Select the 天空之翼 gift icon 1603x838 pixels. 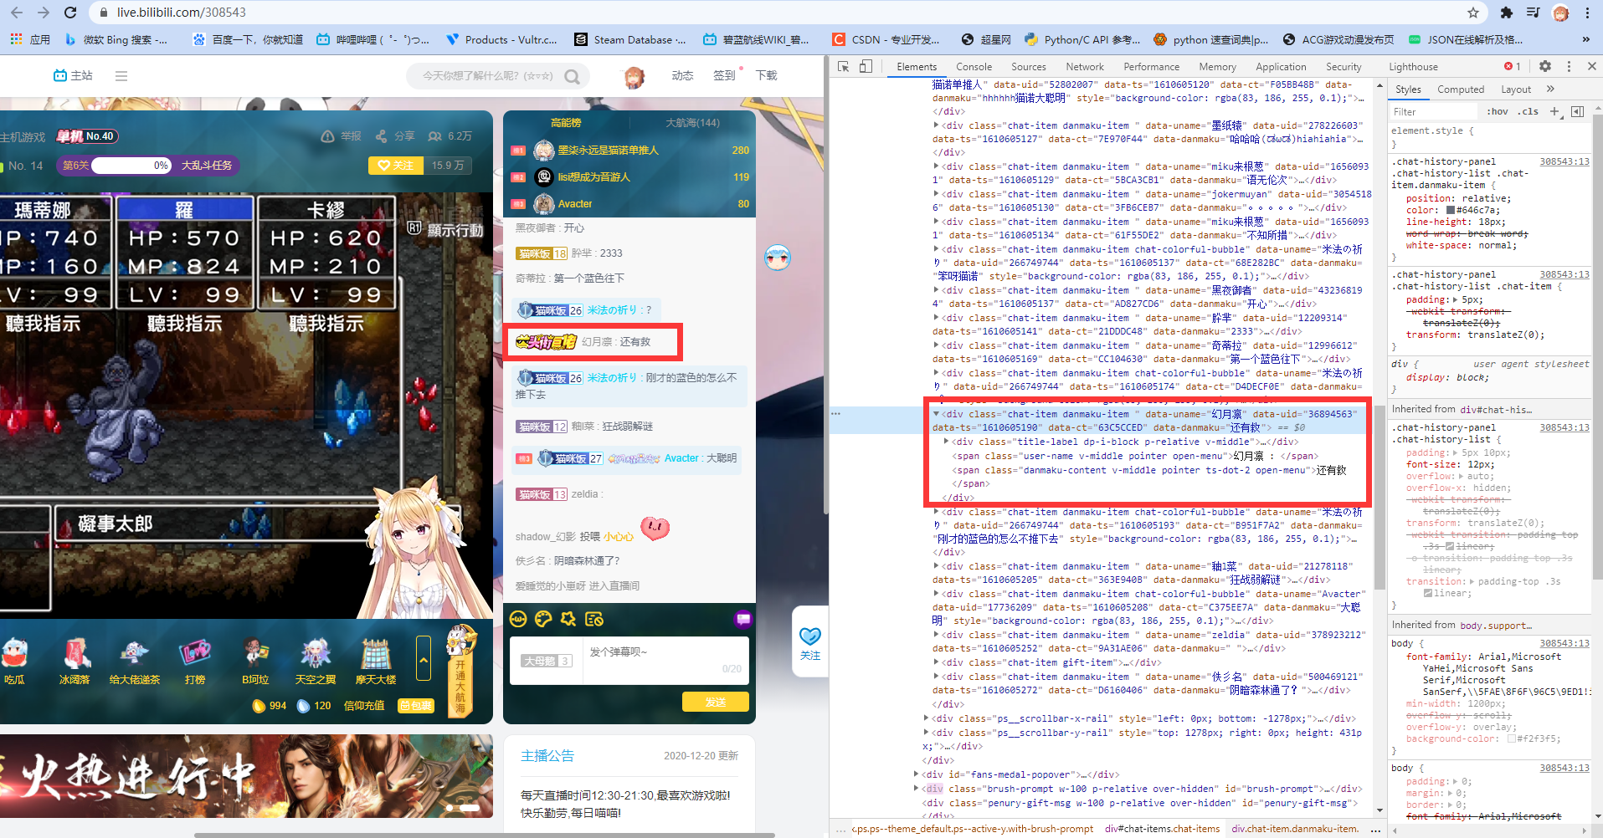click(316, 653)
